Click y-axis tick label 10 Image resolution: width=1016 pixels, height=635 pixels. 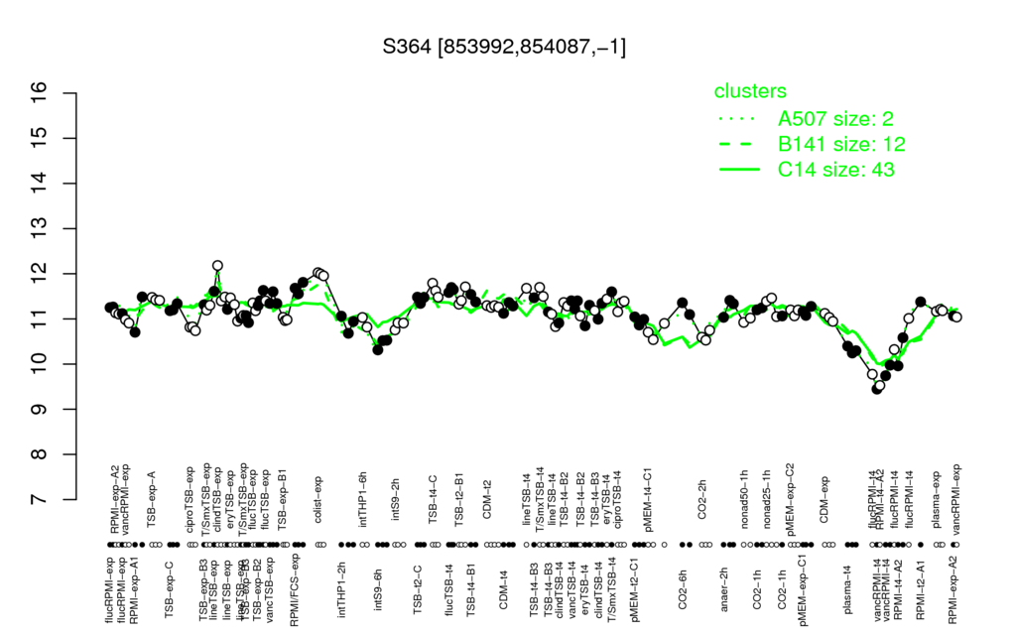[40, 364]
